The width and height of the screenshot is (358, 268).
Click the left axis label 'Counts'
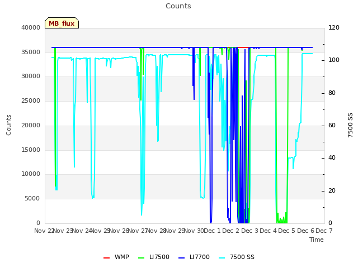pyautogui.click(x=8, y=125)
